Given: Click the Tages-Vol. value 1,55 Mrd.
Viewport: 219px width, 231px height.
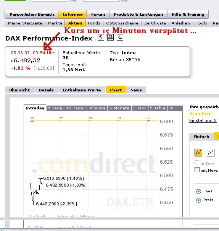Looking at the screenshot, I should click(x=74, y=70).
